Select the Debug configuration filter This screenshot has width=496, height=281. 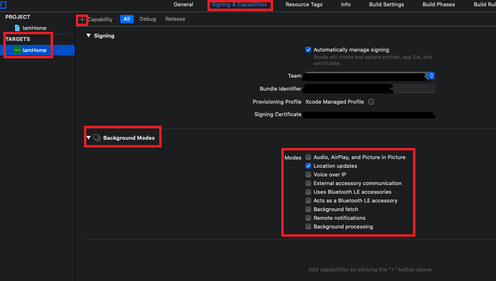point(148,19)
